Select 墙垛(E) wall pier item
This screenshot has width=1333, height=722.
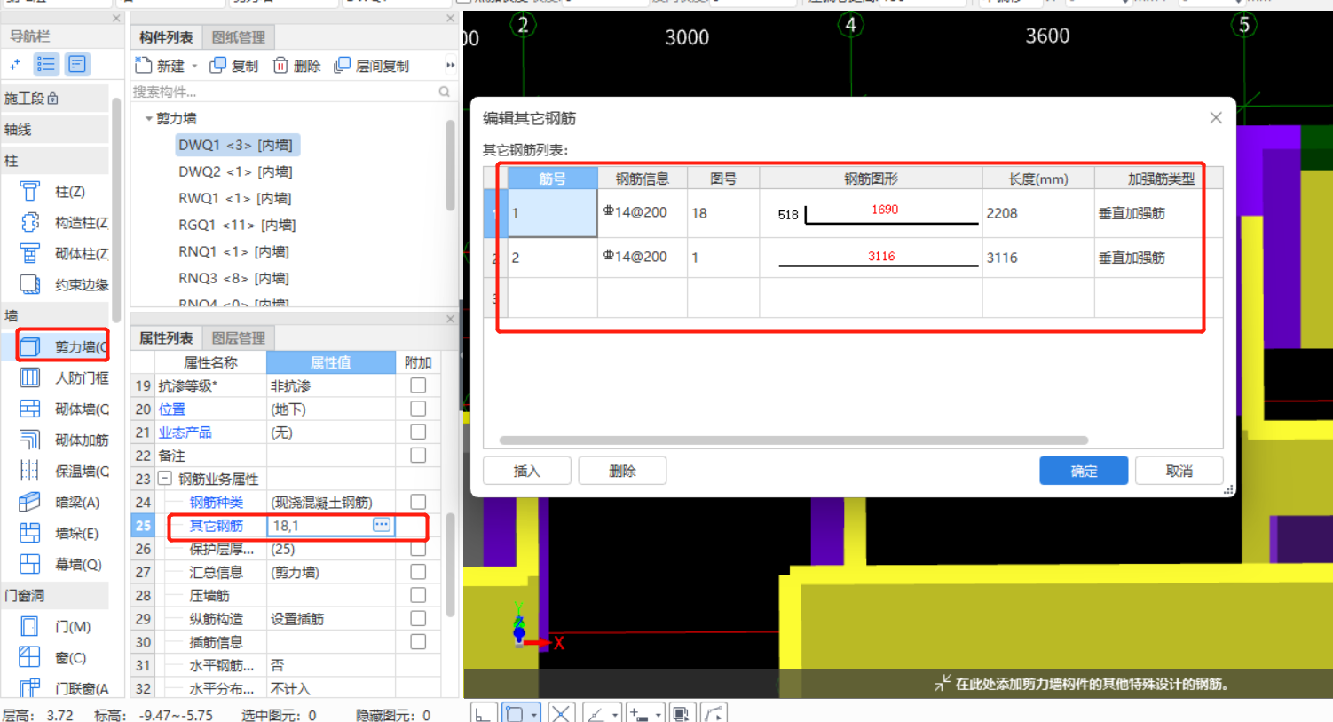coord(59,534)
